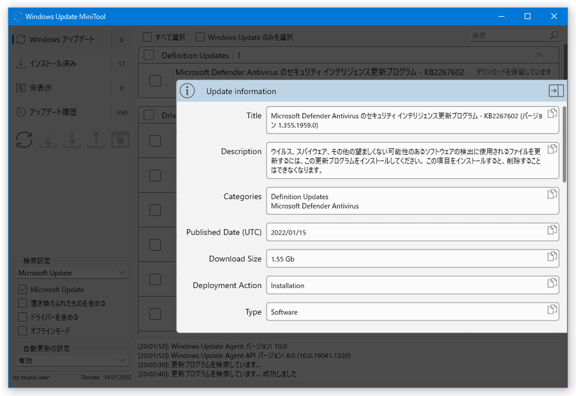Toggle Windows Update のみを選択 checkbox
Screen dimensions: 576x396
point(200,37)
